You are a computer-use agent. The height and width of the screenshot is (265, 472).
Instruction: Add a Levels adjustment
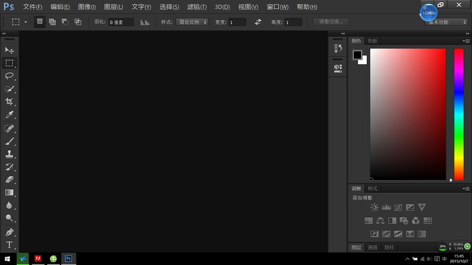click(x=386, y=207)
